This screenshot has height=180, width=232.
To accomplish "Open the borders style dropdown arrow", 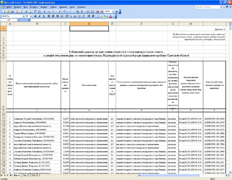I will (101, 16).
